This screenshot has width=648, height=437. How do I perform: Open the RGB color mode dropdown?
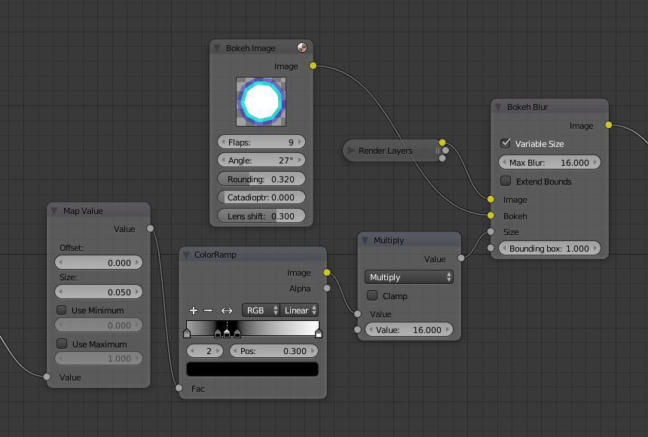click(261, 310)
